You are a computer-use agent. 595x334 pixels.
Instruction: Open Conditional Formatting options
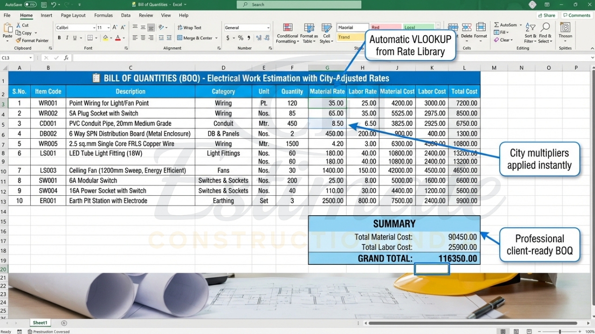(287, 32)
